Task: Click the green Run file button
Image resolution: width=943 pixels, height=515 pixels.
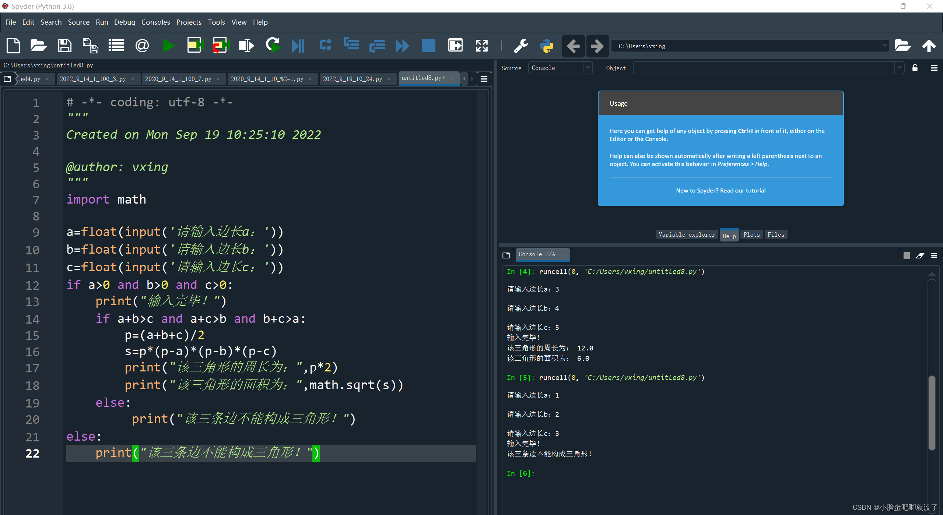Action: (x=169, y=46)
